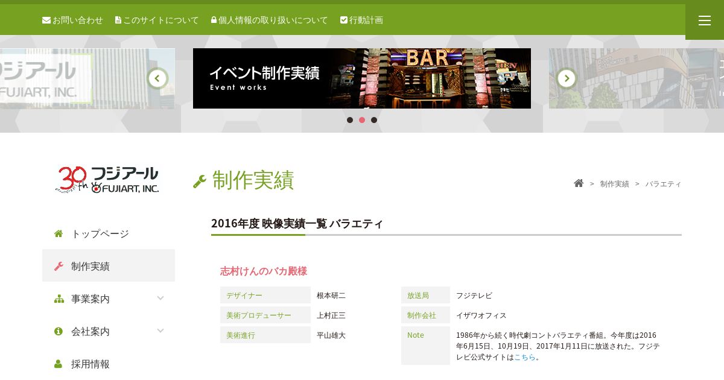Click the 志村けんのバカ殿様 title

tap(264, 271)
